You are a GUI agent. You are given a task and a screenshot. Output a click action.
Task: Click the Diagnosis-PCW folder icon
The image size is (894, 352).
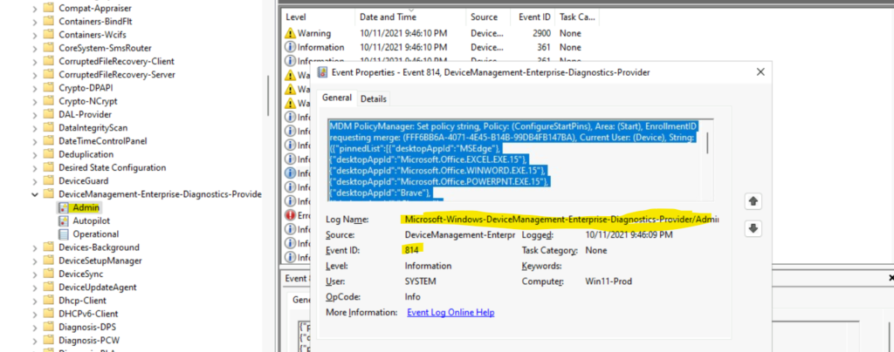49,340
